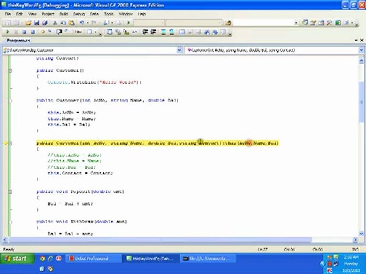Expand the Navigate Backward dropdown arrow
366x274 pixels.
click(112, 23)
